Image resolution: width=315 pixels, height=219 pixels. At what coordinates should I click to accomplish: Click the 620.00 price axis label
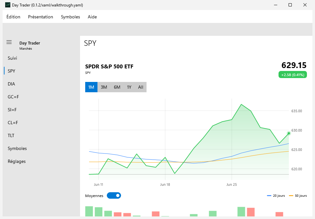pyautogui.click(x=297, y=169)
